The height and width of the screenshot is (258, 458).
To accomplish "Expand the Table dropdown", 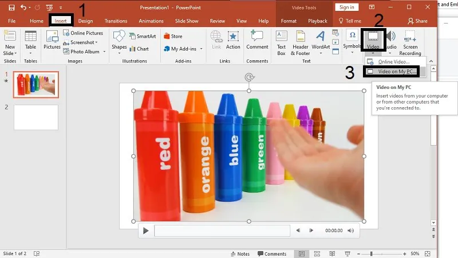I will 30,53.
